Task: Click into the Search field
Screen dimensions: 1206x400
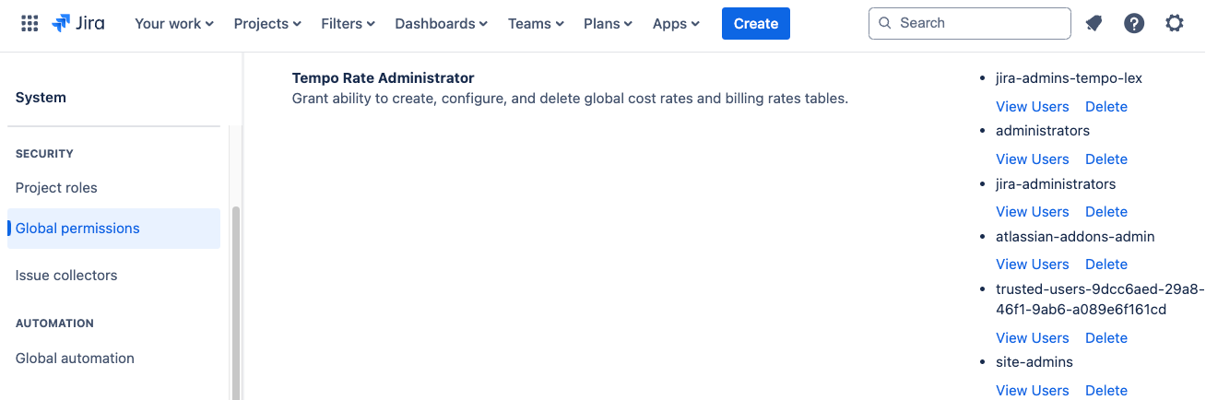Action: tap(969, 23)
